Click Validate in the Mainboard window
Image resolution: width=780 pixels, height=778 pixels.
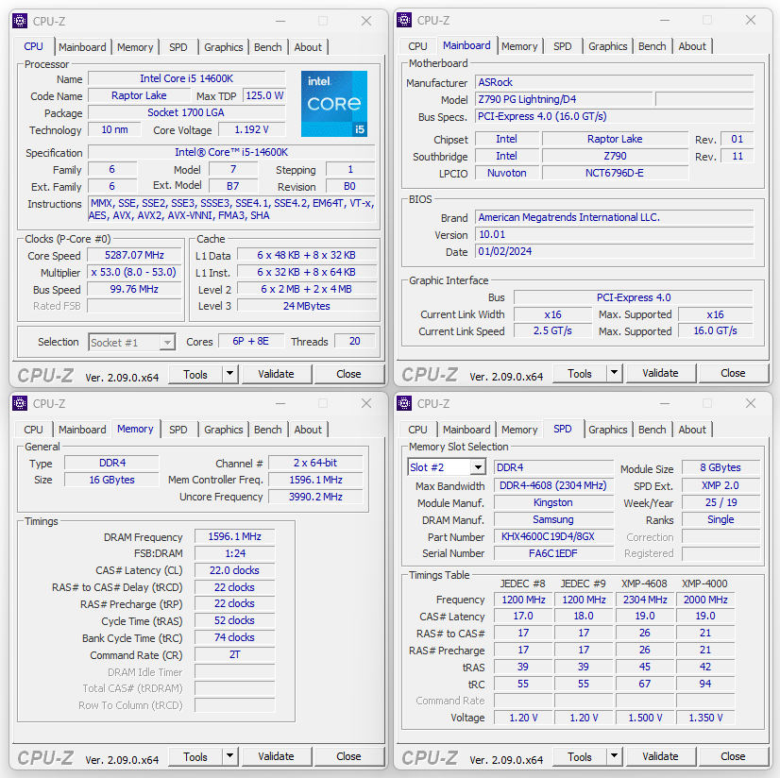click(661, 373)
